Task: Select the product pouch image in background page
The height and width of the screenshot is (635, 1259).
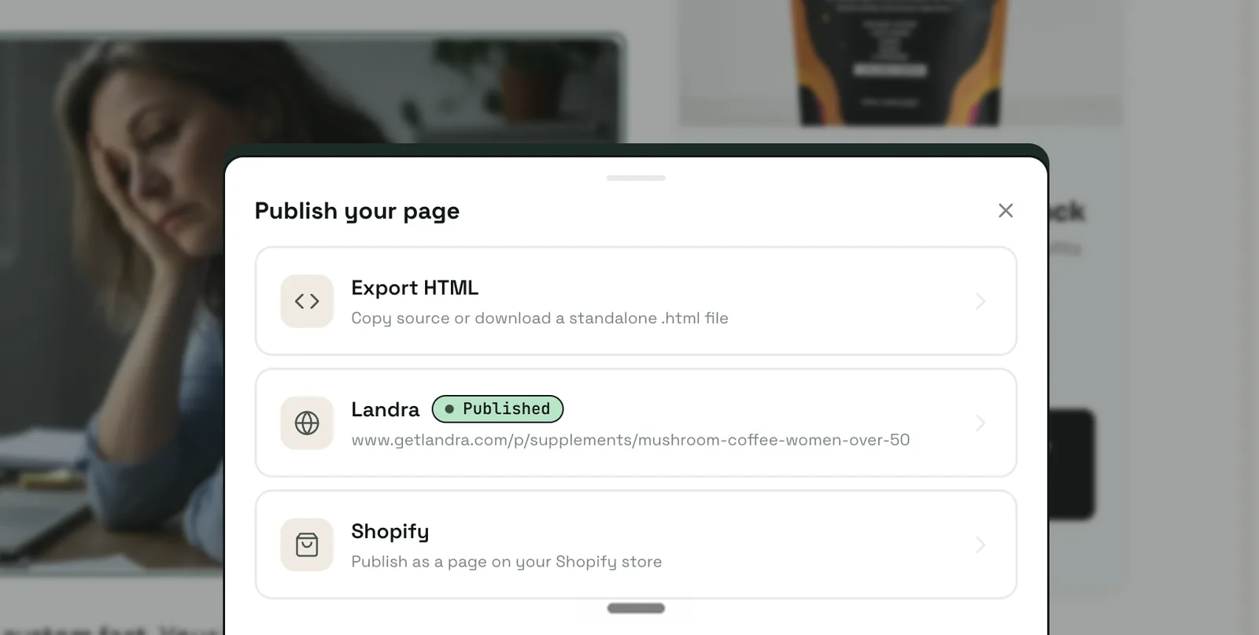Action: pyautogui.click(x=900, y=63)
